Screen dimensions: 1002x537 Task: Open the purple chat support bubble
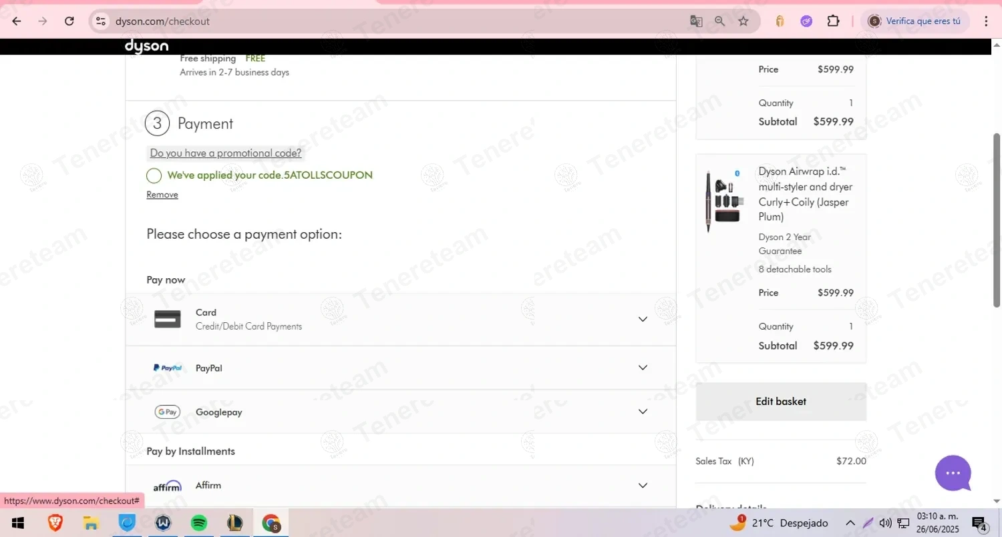point(953,473)
